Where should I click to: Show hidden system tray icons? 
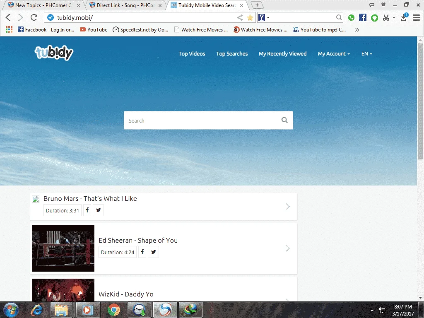click(372, 310)
